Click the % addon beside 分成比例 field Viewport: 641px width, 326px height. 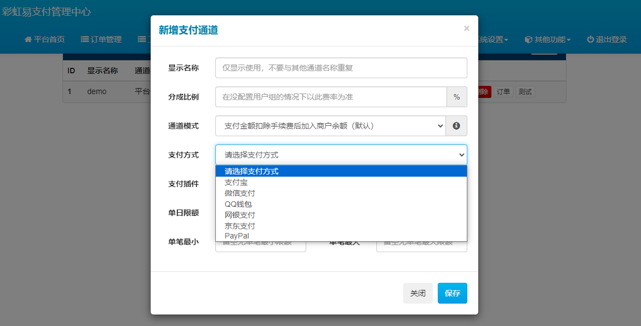(x=457, y=97)
